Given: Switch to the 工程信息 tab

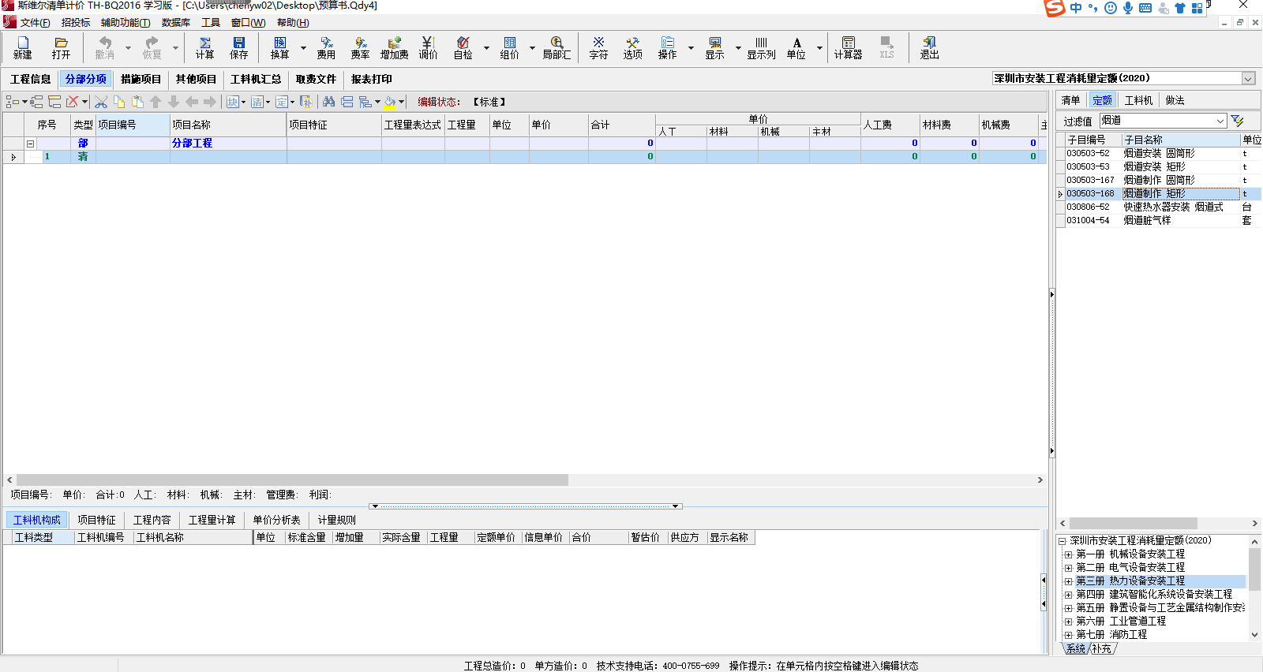Looking at the screenshot, I should click(31, 80).
